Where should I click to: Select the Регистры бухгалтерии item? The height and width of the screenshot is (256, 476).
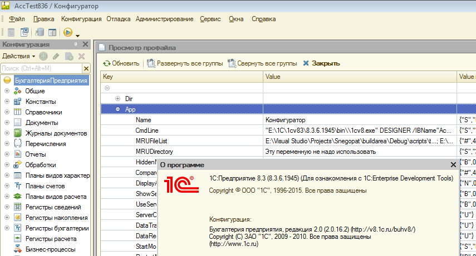pyautogui.click(x=57, y=228)
